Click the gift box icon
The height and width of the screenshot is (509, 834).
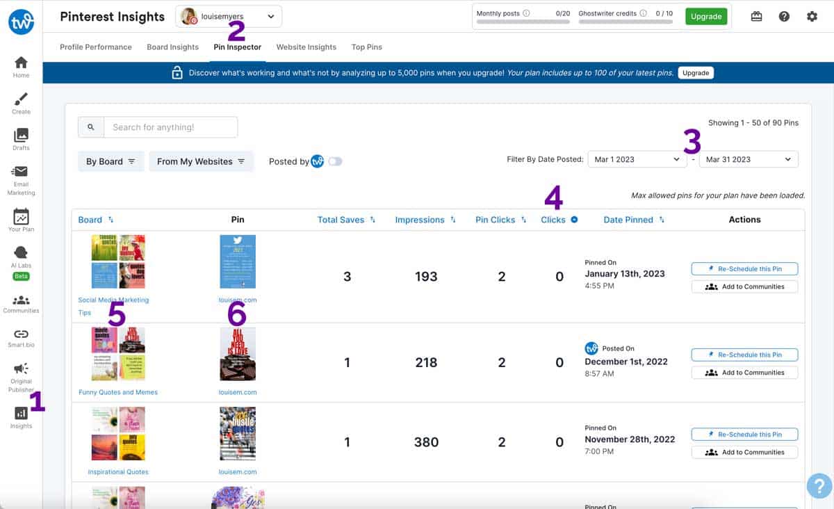(x=757, y=16)
